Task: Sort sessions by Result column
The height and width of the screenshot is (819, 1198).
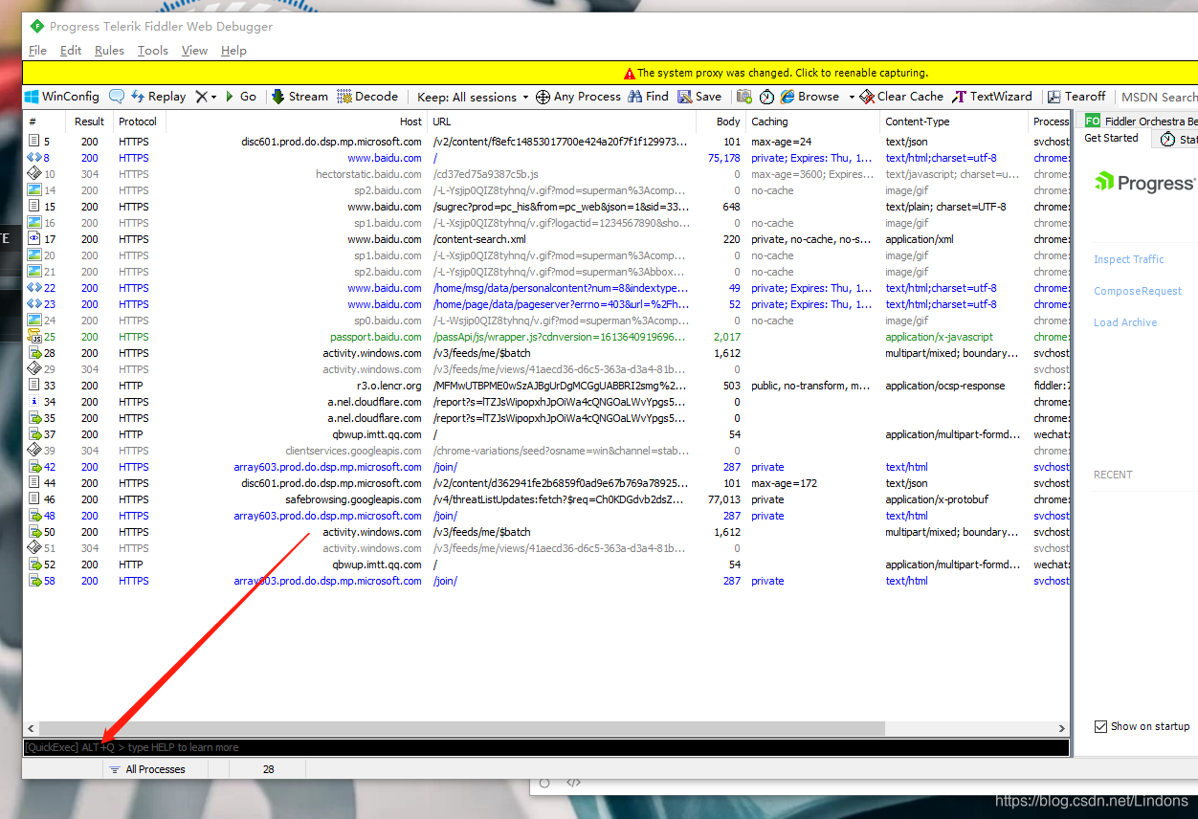Action: coord(90,122)
